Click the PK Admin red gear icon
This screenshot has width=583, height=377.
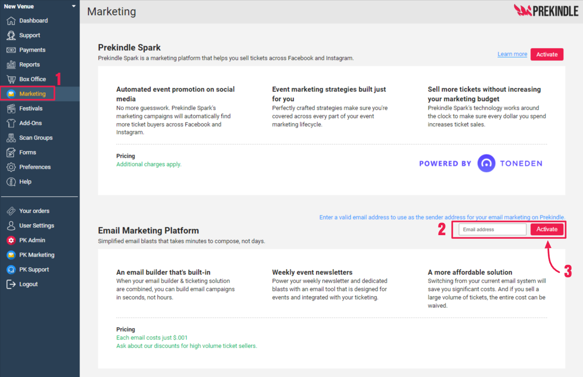tap(11, 240)
